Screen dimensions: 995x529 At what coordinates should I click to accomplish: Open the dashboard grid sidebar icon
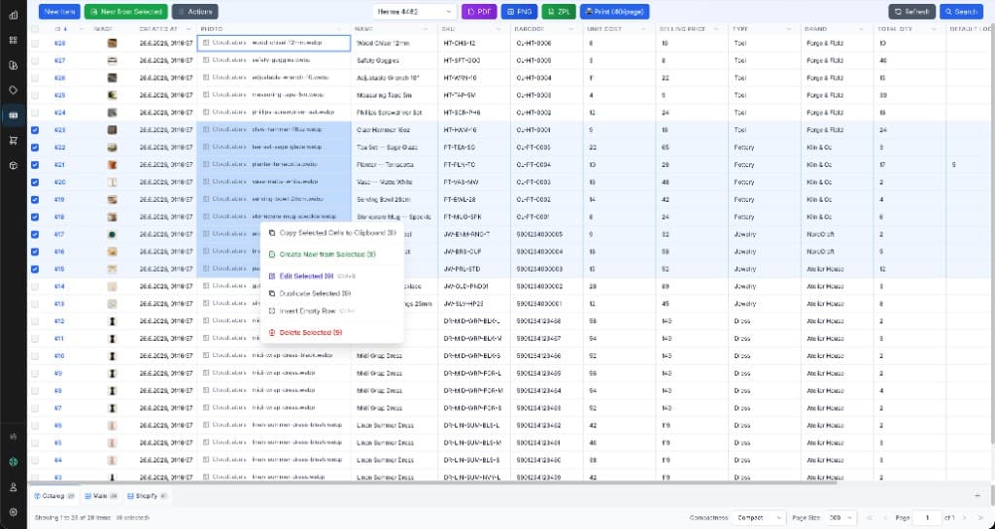point(14,40)
